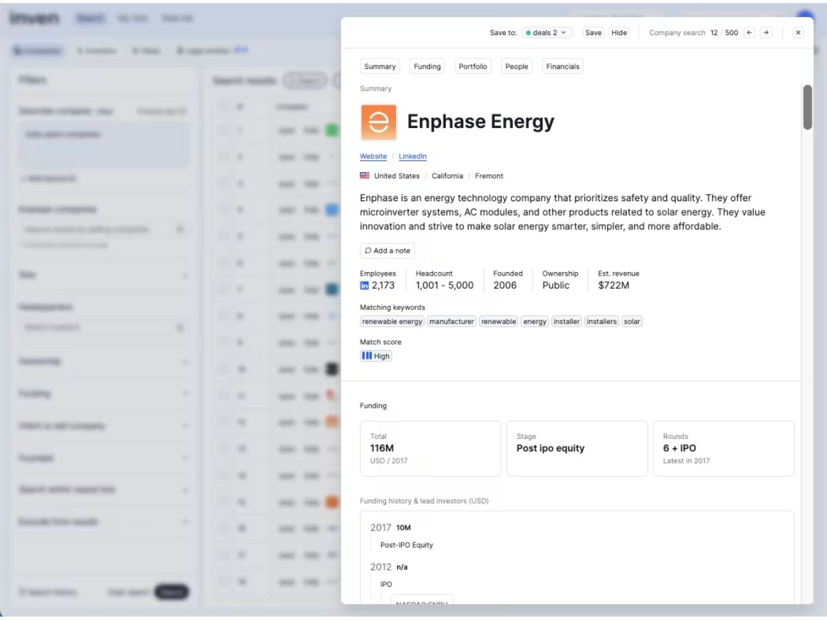This screenshot has width=827, height=620.
Task: Select the 'installers' keyword tag
Action: (602, 322)
